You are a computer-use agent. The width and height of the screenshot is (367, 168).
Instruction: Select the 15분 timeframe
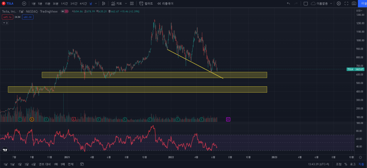pyautogui.click(x=48, y=4)
